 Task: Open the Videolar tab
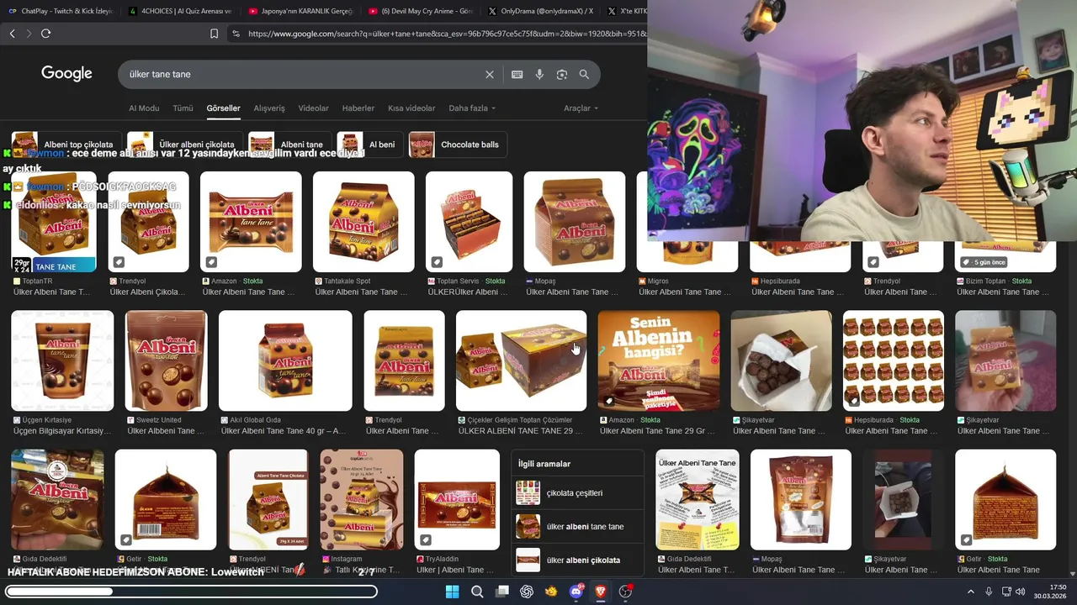coord(314,108)
